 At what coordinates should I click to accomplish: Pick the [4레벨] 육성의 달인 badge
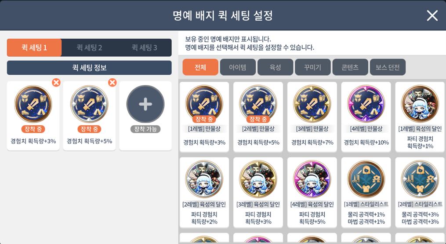[312, 192]
